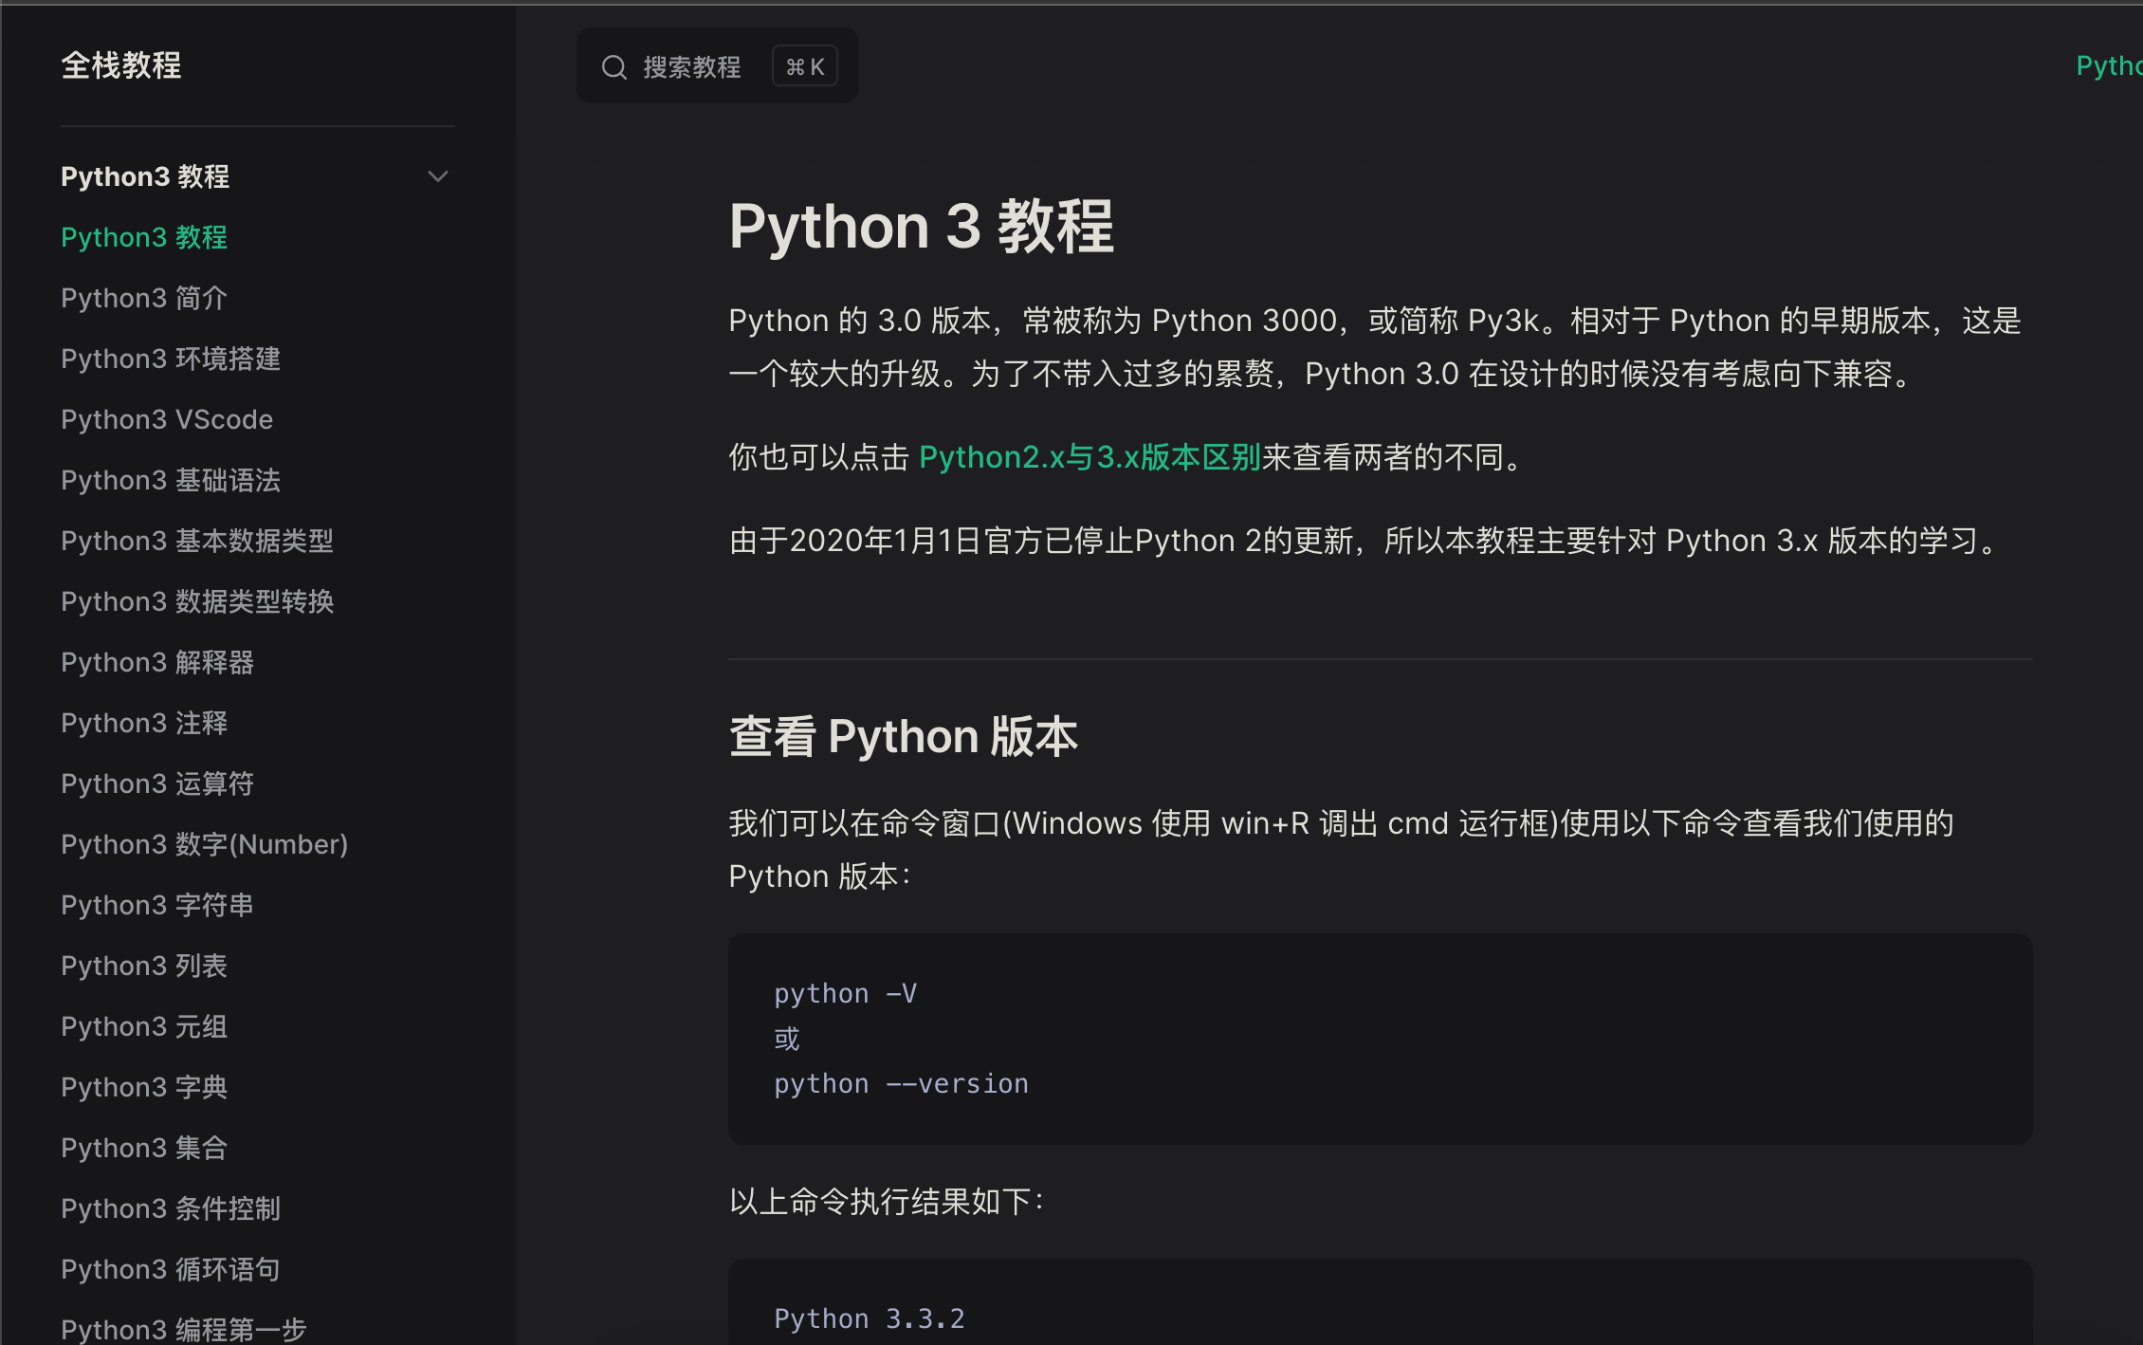2143x1345 pixels.
Task: Click the search magnifier icon
Action: tap(614, 67)
